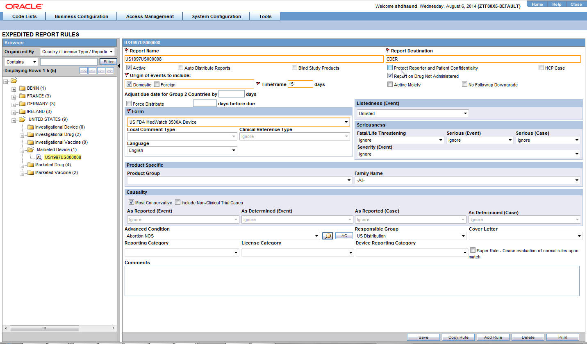Click the root folder icon in Browser tree
587x344 pixels.
(x=14, y=81)
